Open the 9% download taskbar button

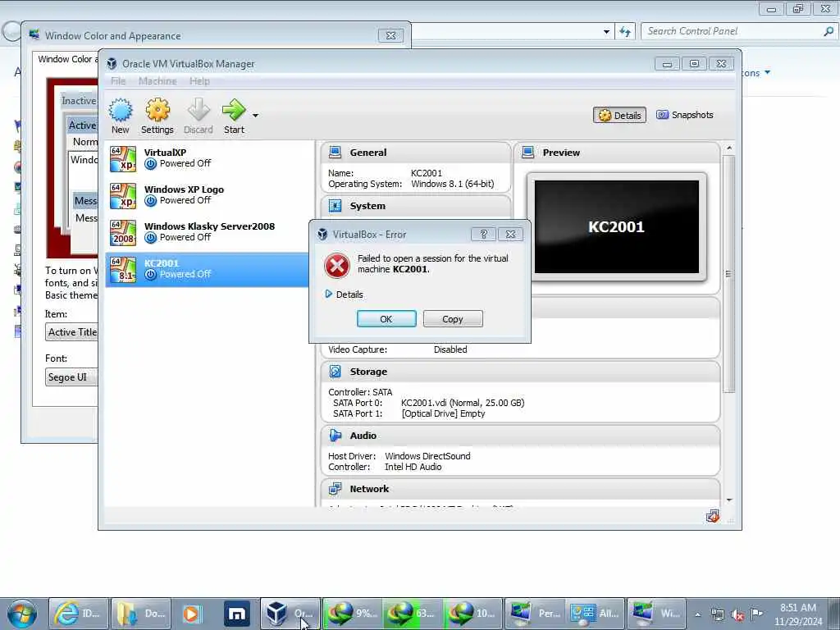tap(353, 614)
